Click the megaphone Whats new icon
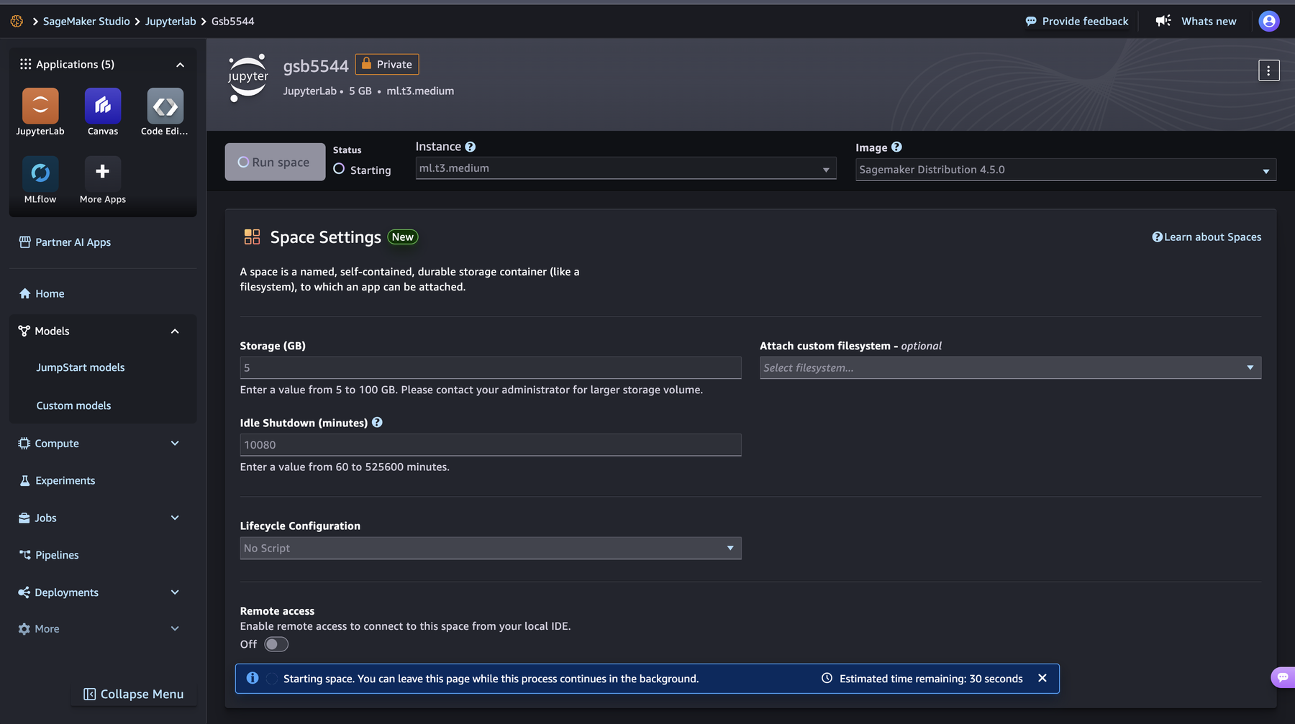Image resolution: width=1295 pixels, height=724 pixels. pos(1163,21)
